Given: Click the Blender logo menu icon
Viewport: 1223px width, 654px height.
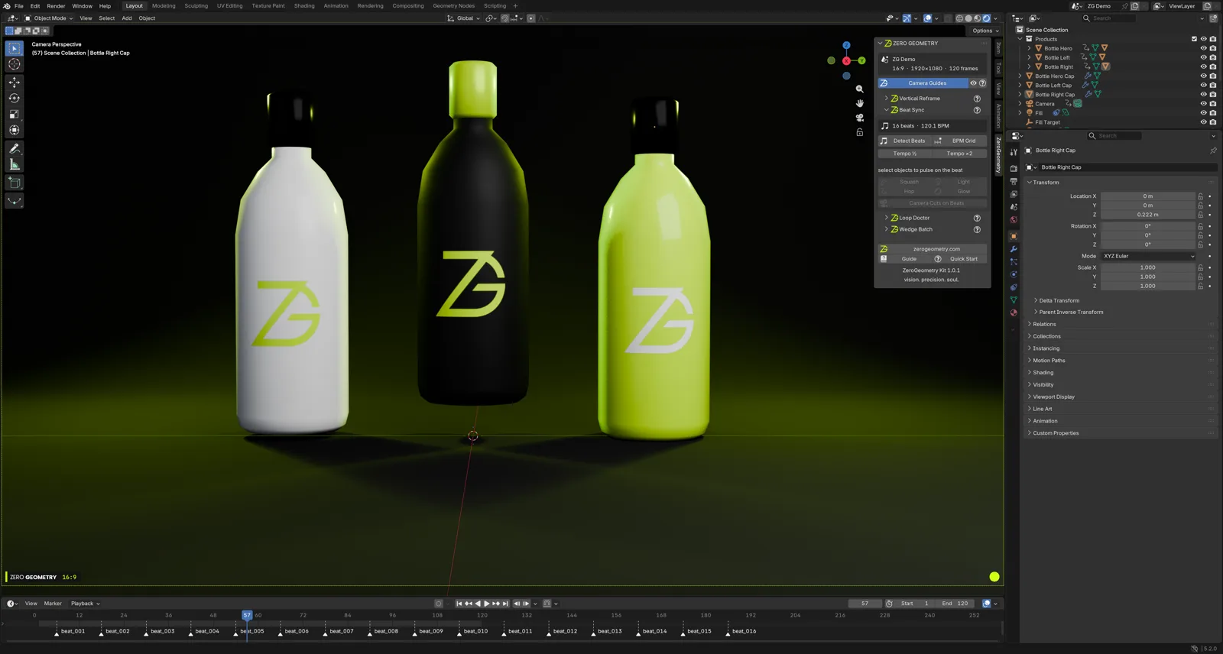Looking at the screenshot, I should 6,6.
